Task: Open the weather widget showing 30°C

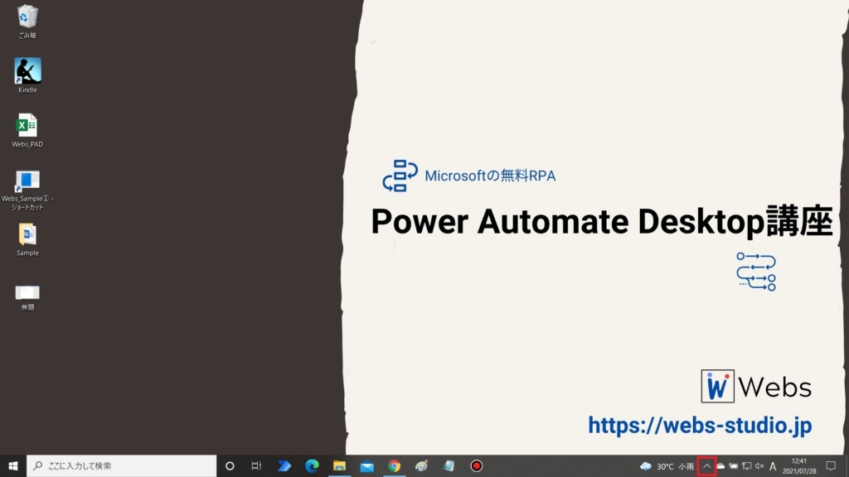Action: click(x=667, y=466)
